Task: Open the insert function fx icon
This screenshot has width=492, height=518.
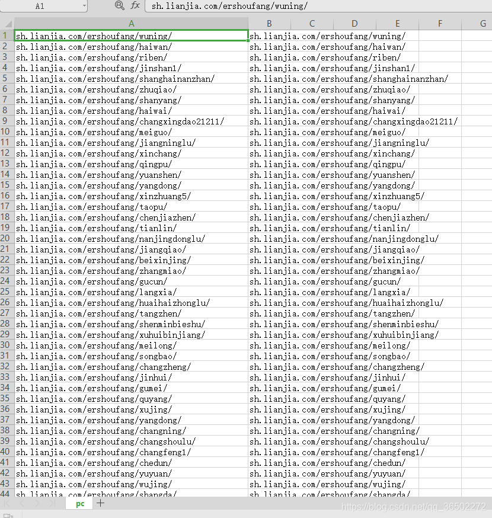Action: click(x=135, y=5)
